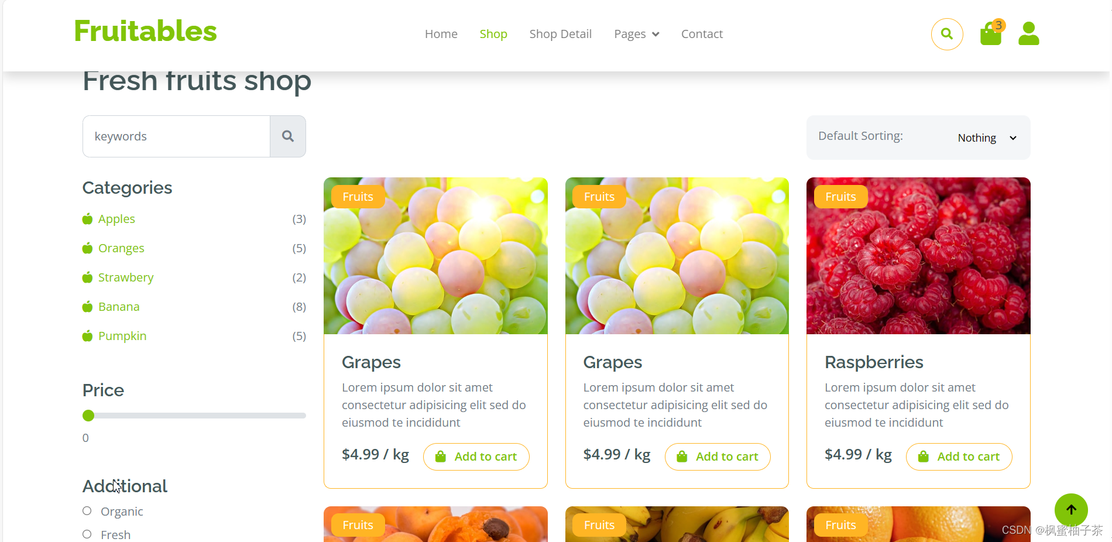The height and width of the screenshot is (542, 1112).
Task: Click the apple icon beside Oranges
Action: (x=88, y=248)
